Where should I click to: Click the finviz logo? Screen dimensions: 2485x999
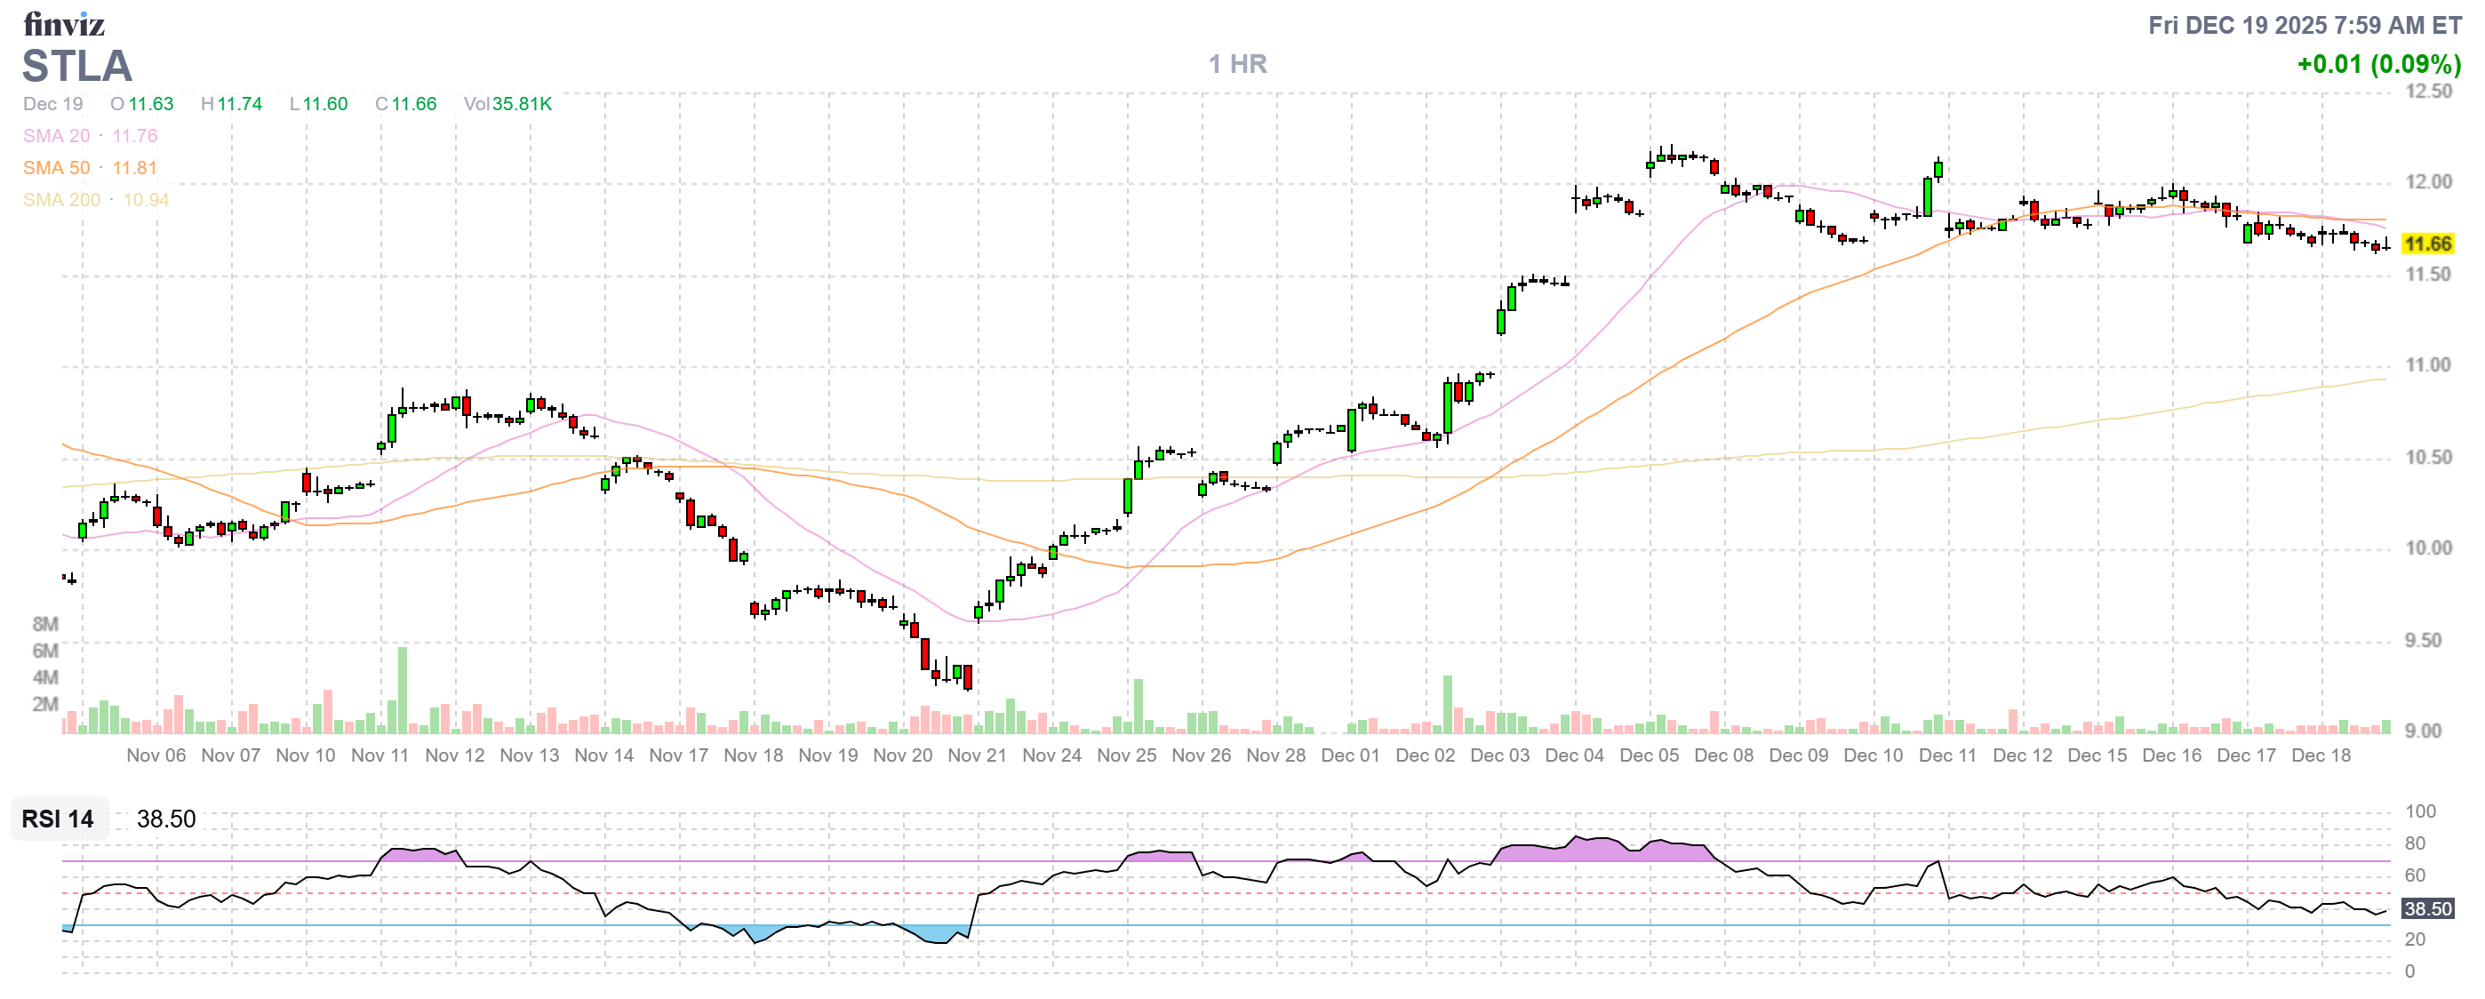coord(64,23)
